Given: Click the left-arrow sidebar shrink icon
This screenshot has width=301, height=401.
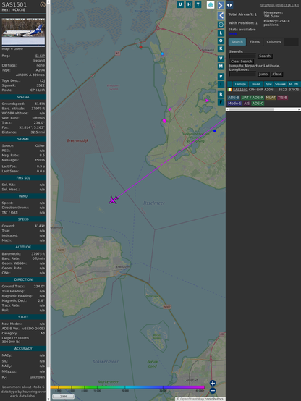Looking at the screenshot, I should [221, 16].
